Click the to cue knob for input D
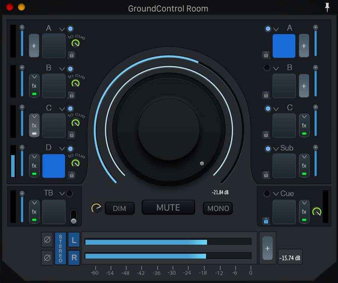Screen dimensions: 338x283 (x=75, y=163)
